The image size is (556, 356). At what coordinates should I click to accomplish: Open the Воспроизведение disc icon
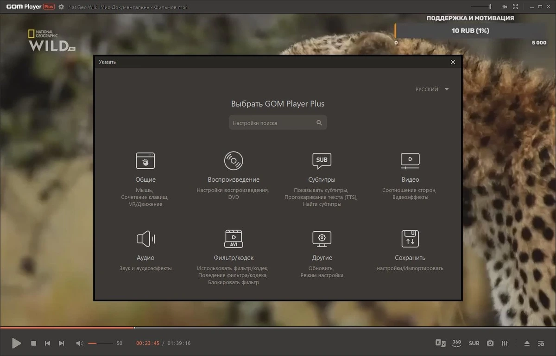pos(234,160)
